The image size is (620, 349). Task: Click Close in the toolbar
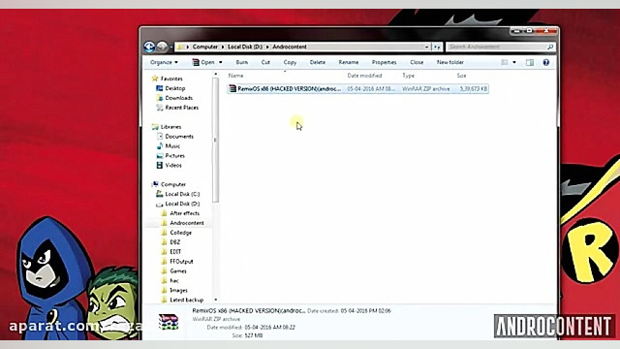click(x=417, y=62)
